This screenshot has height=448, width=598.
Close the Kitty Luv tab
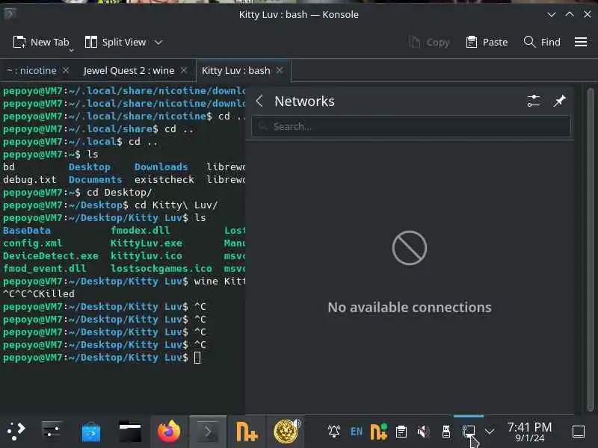(x=280, y=70)
